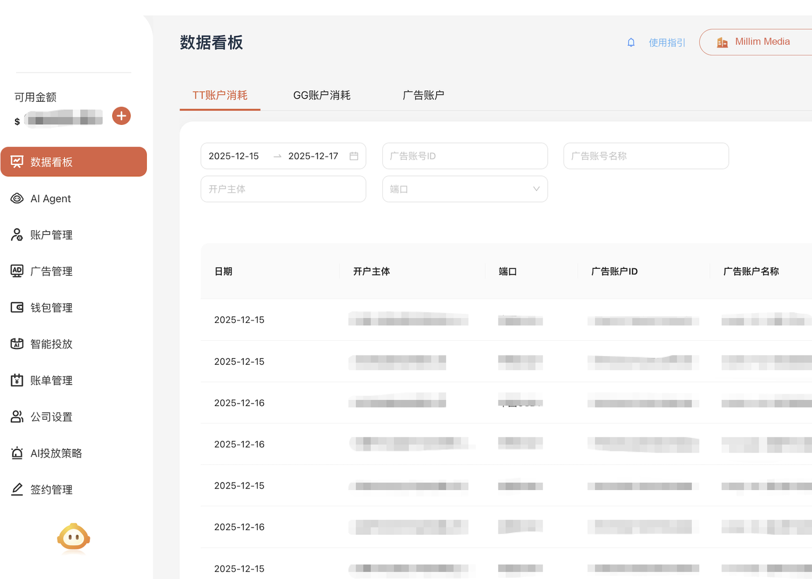812x579 pixels.
Task: Focus the 广告账号名称 input
Action: pyautogui.click(x=646, y=156)
